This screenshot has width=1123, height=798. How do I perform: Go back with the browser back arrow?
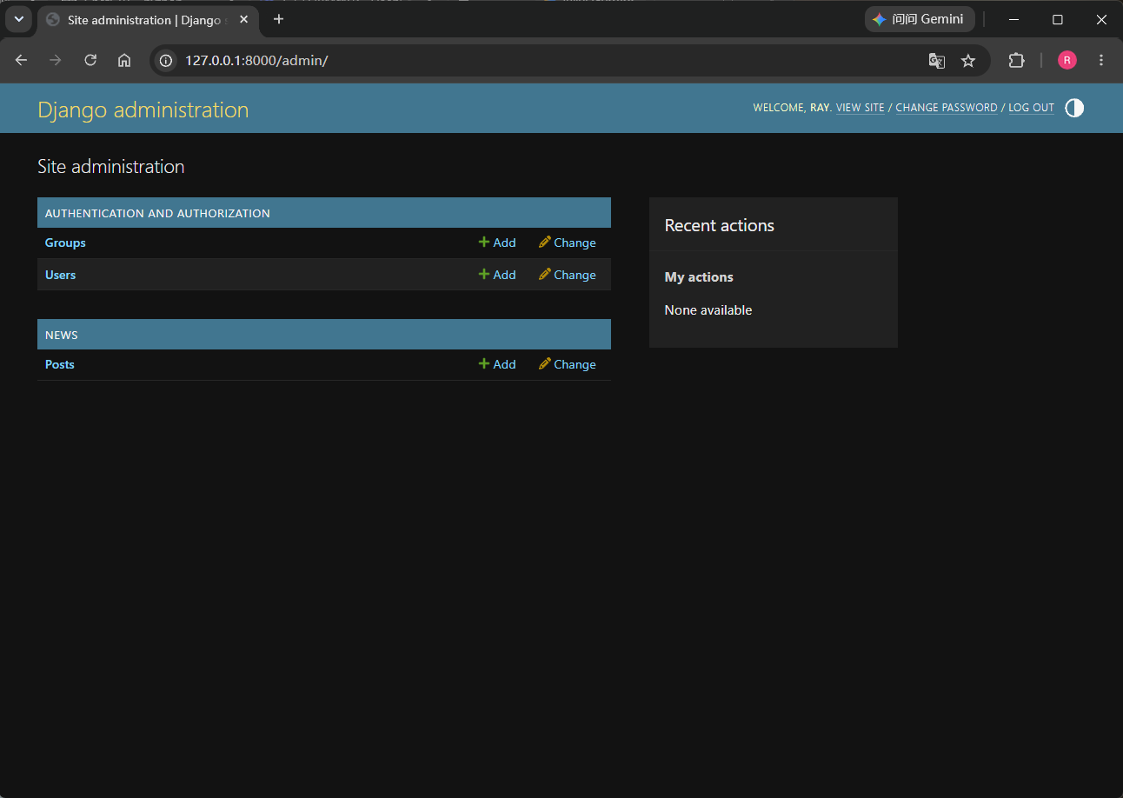22,60
